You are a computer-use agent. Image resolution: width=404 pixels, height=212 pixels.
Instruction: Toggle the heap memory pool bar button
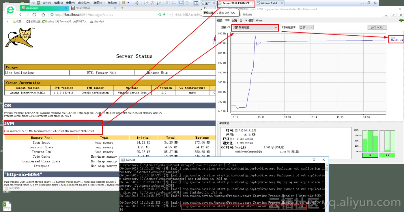coord(370,155)
